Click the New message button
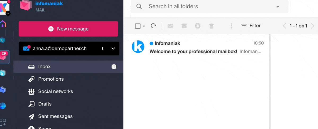This screenshot has height=129, width=318. [x=68, y=29]
